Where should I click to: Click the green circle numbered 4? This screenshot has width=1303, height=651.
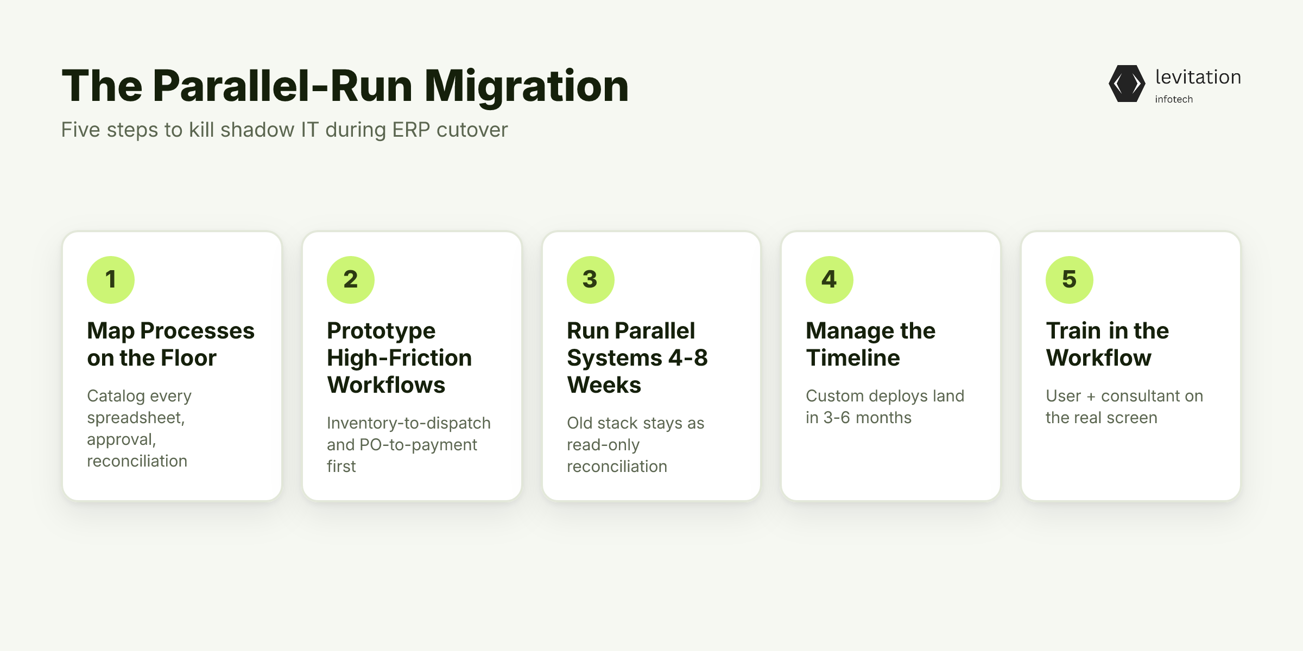tap(830, 280)
